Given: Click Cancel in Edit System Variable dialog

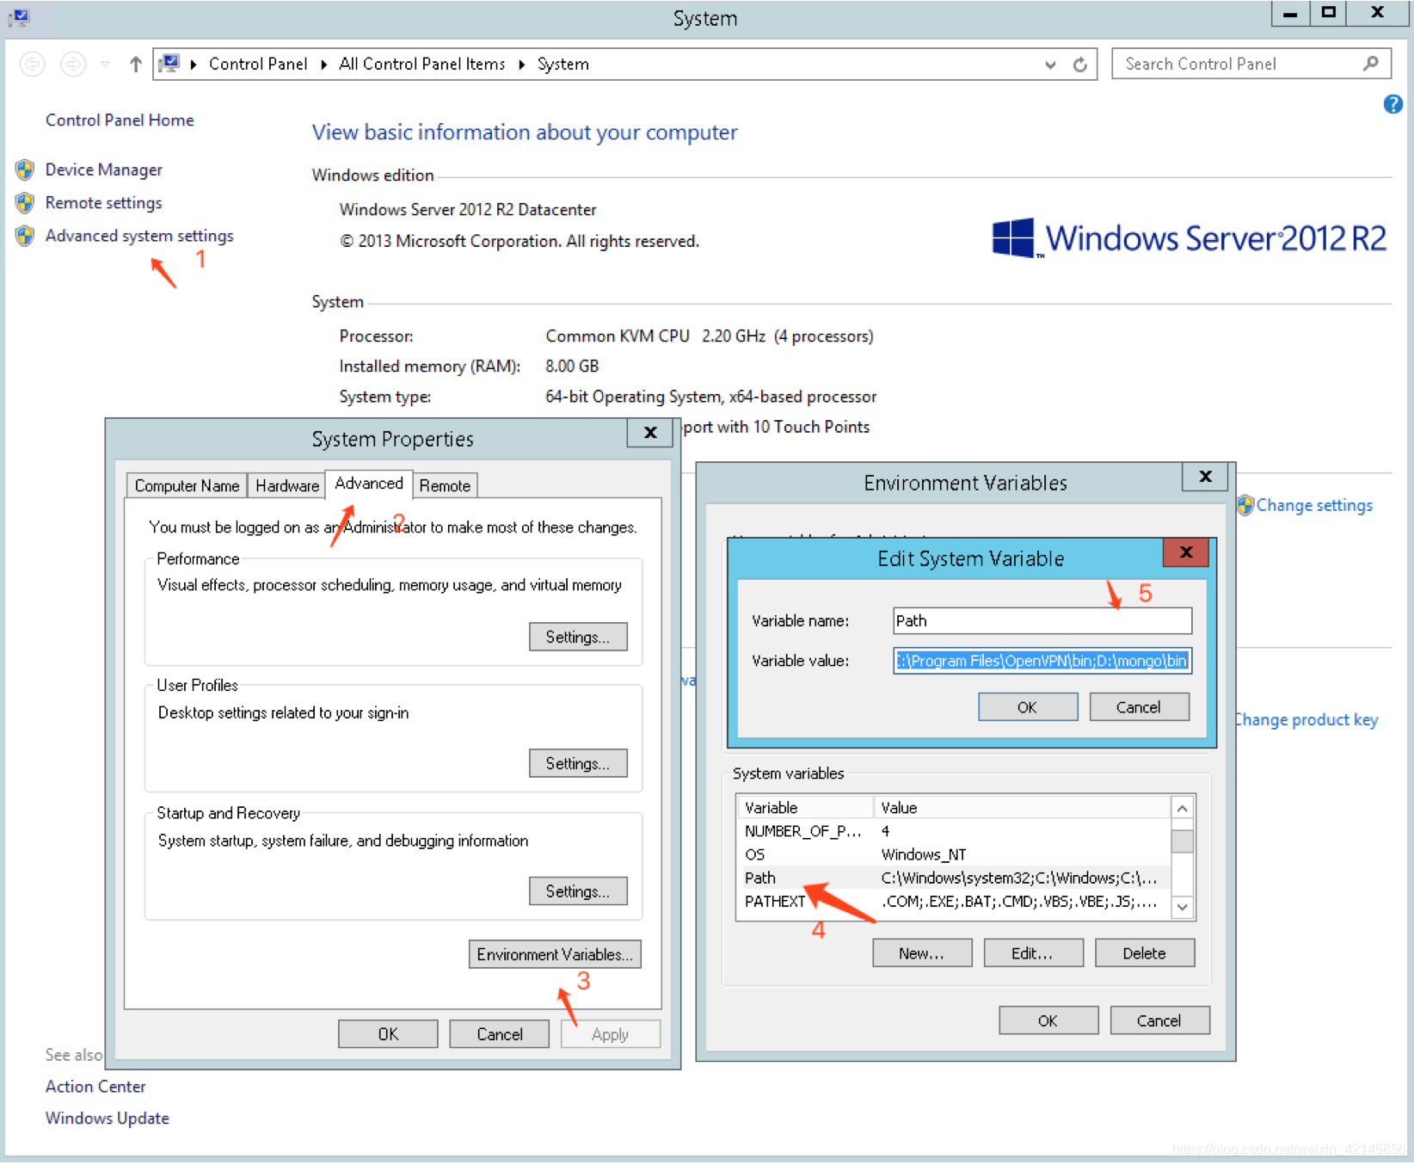Looking at the screenshot, I should 1139,707.
